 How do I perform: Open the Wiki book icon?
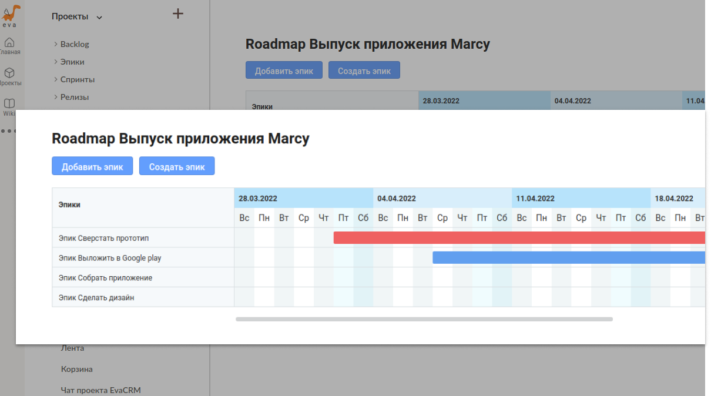pyautogui.click(x=9, y=103)
